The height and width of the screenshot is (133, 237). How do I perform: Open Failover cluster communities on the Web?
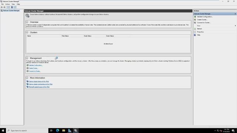pyautogui.click(x=41, y=84)
